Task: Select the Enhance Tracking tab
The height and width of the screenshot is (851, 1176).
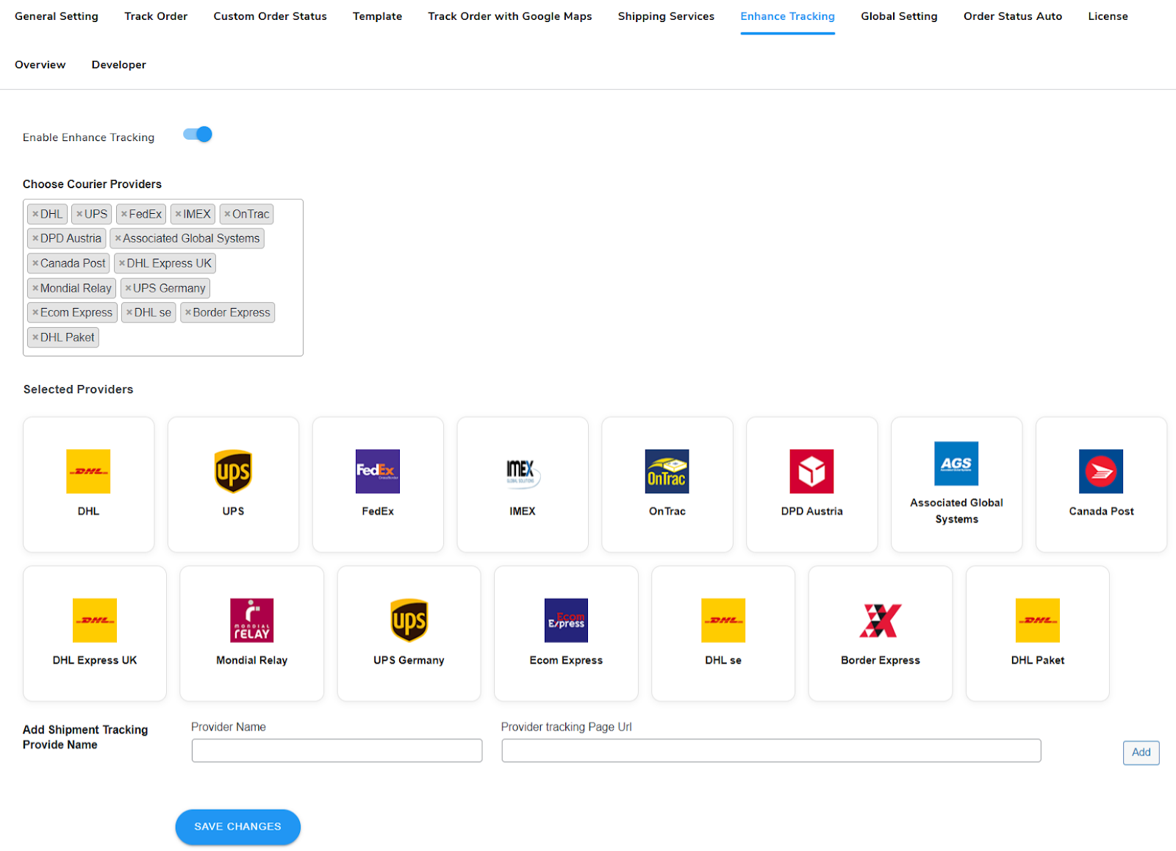Action: coord(787,16)
